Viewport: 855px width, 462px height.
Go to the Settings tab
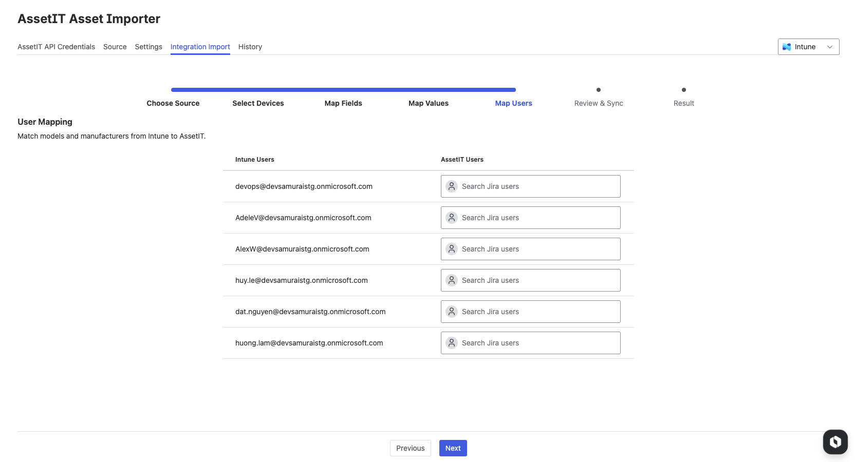(148, 47)
